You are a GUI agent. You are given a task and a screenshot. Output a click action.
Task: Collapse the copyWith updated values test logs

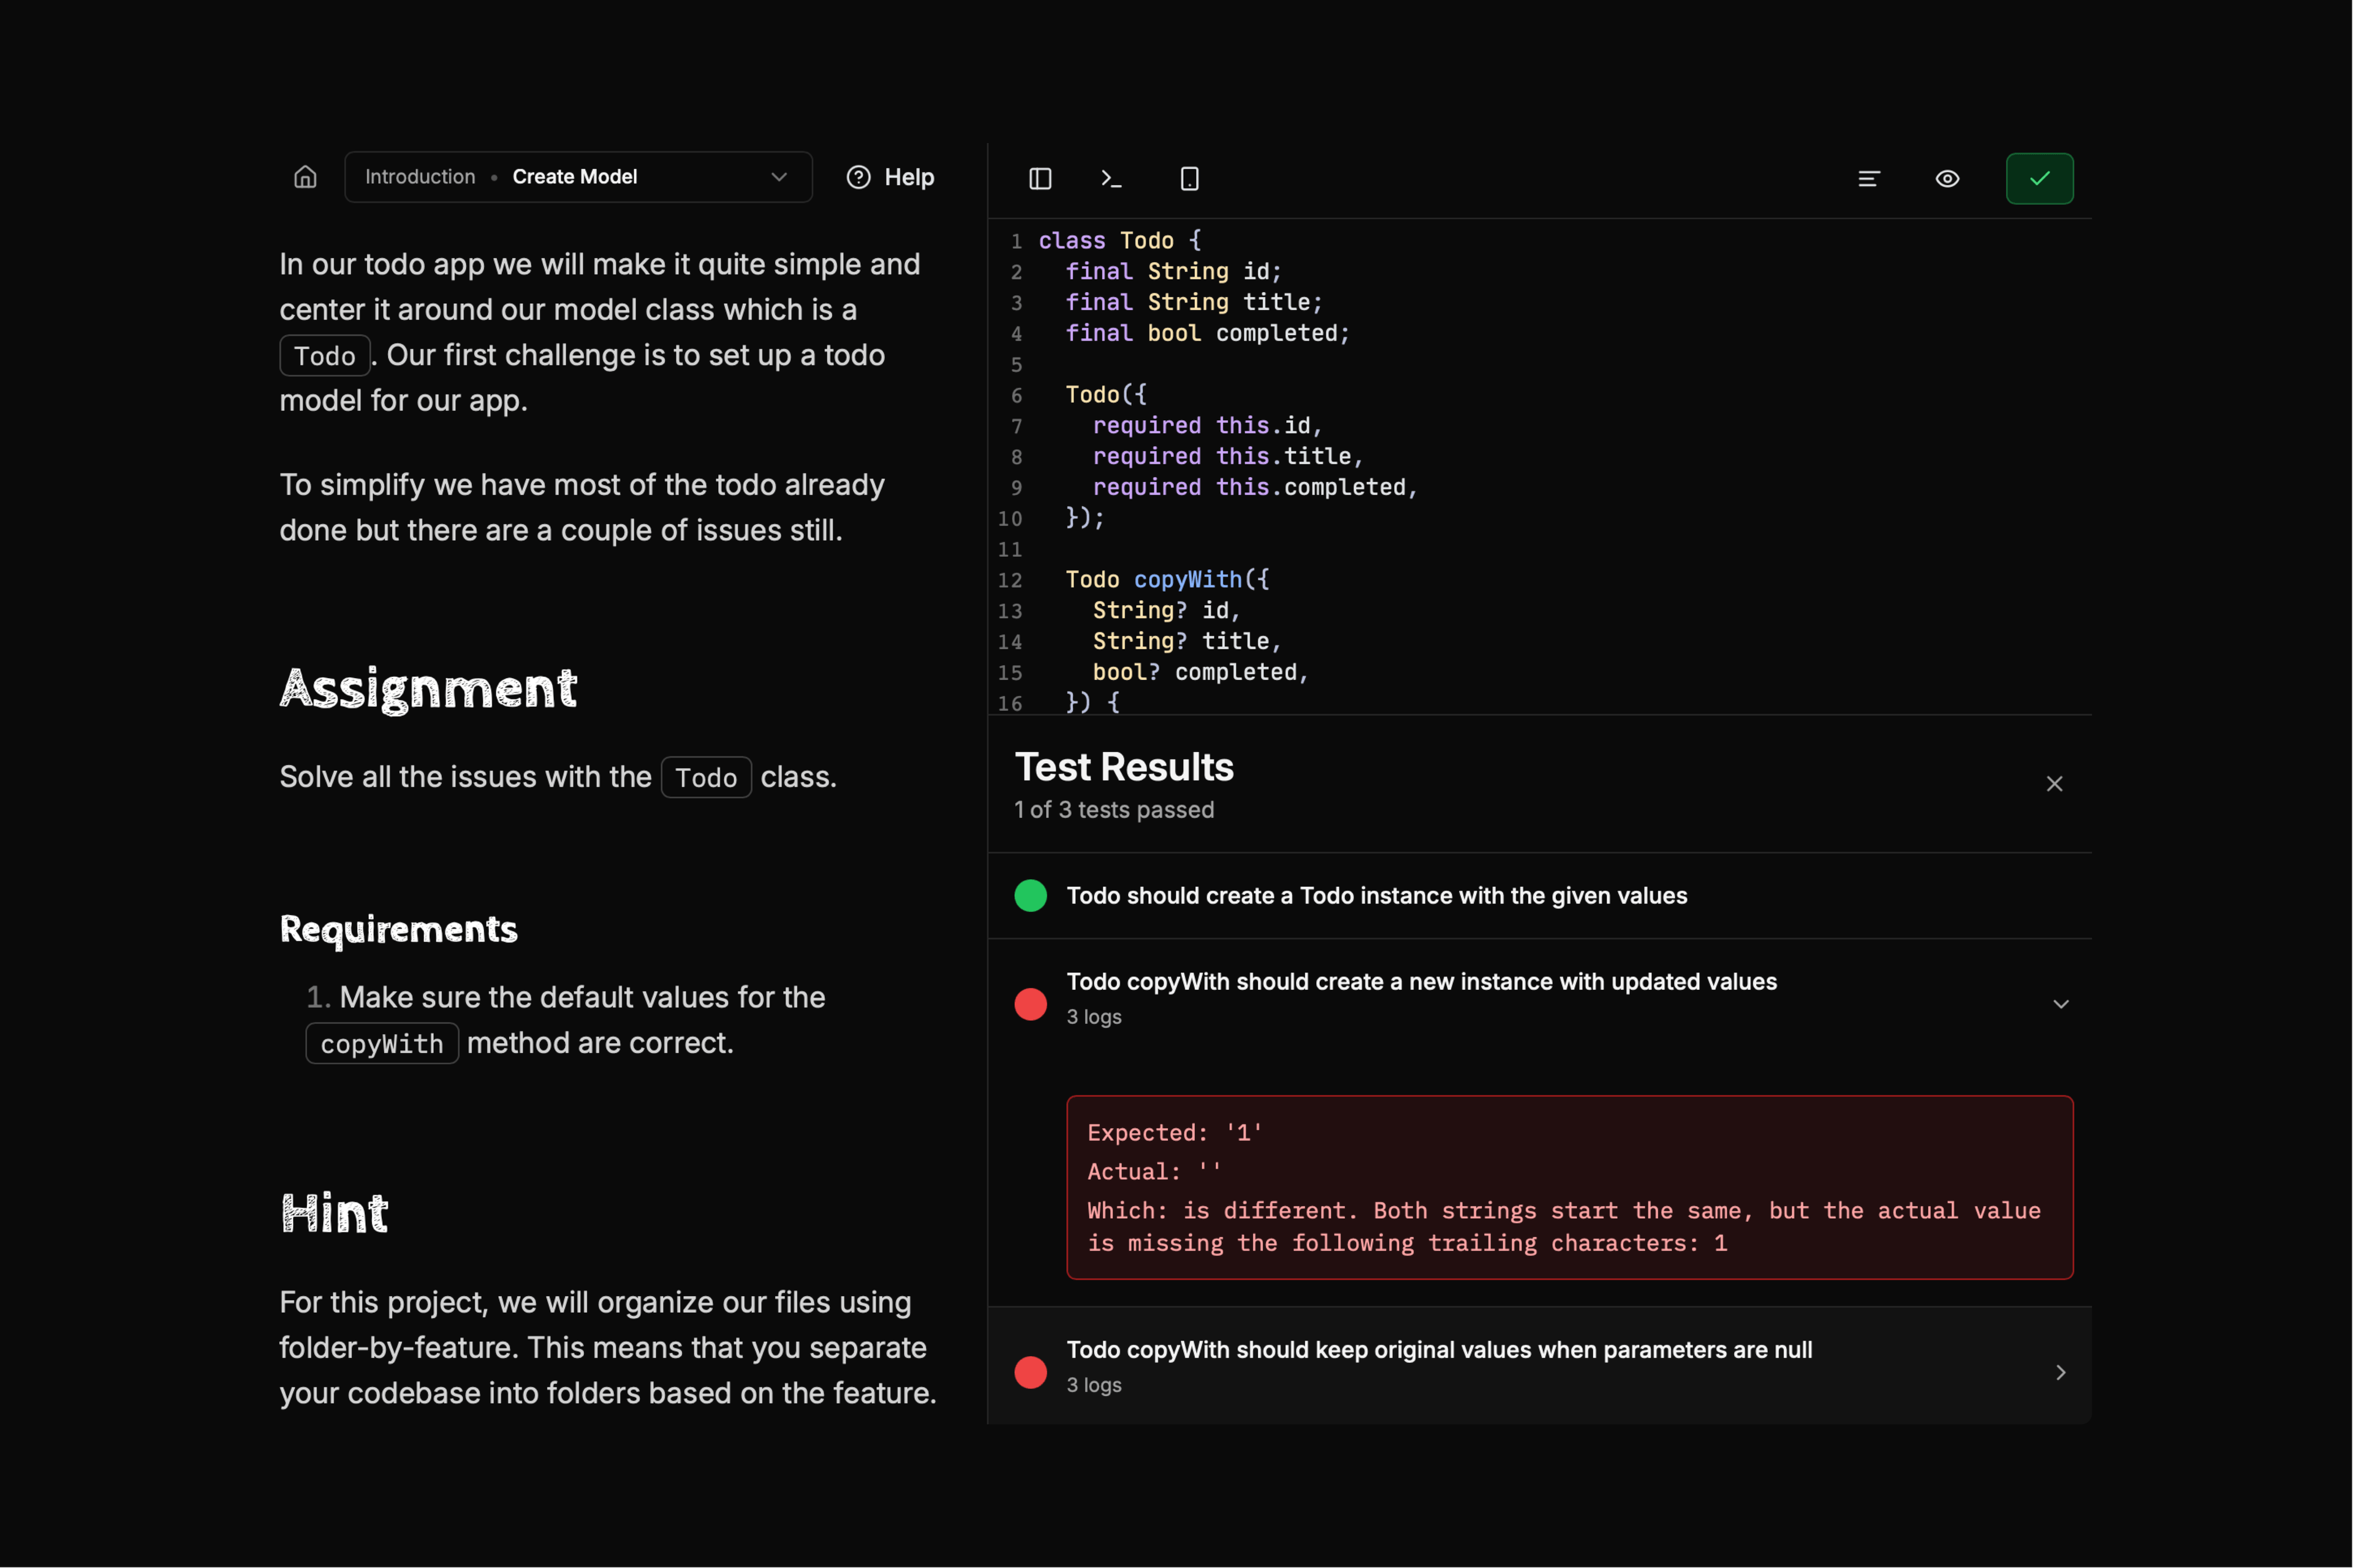tap(2061, 1004)
